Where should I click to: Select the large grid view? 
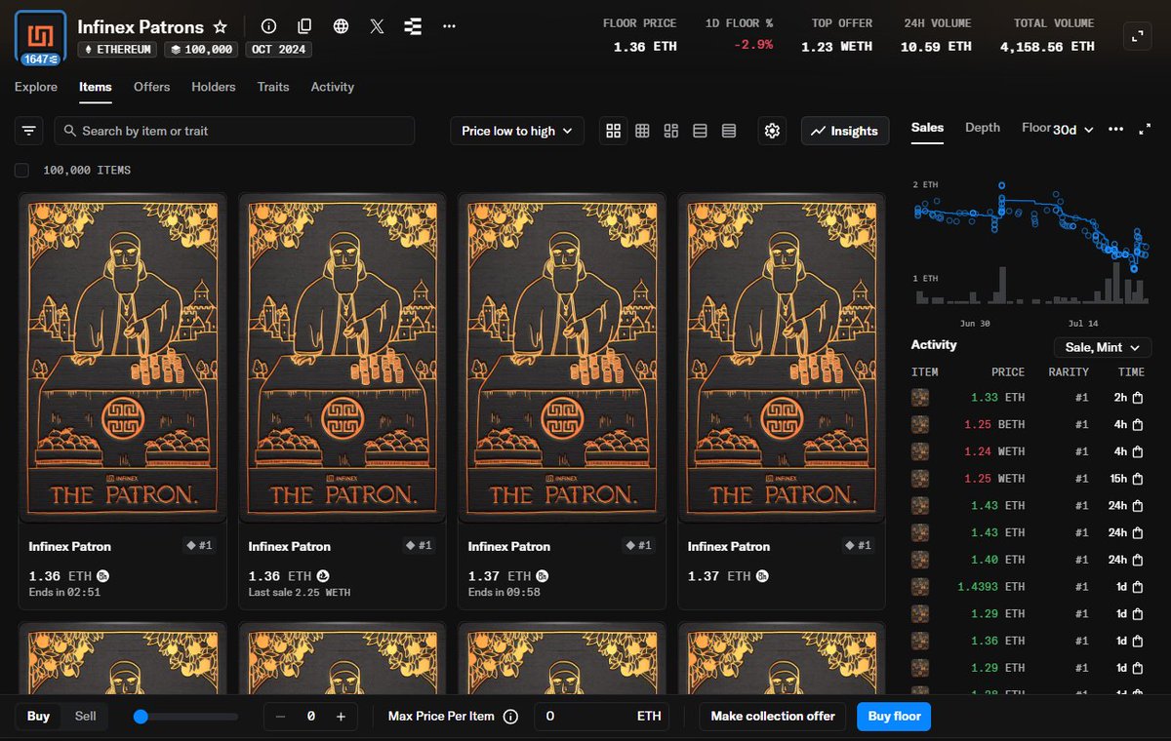[614, 131]
